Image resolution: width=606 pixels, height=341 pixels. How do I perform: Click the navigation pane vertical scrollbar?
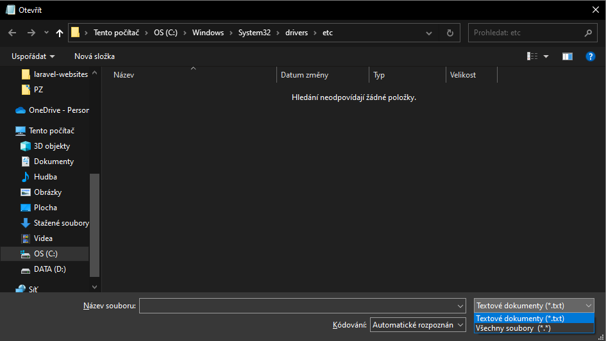(x=94, y=224)
